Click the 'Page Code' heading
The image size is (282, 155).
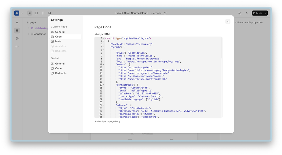coord(103,27)
